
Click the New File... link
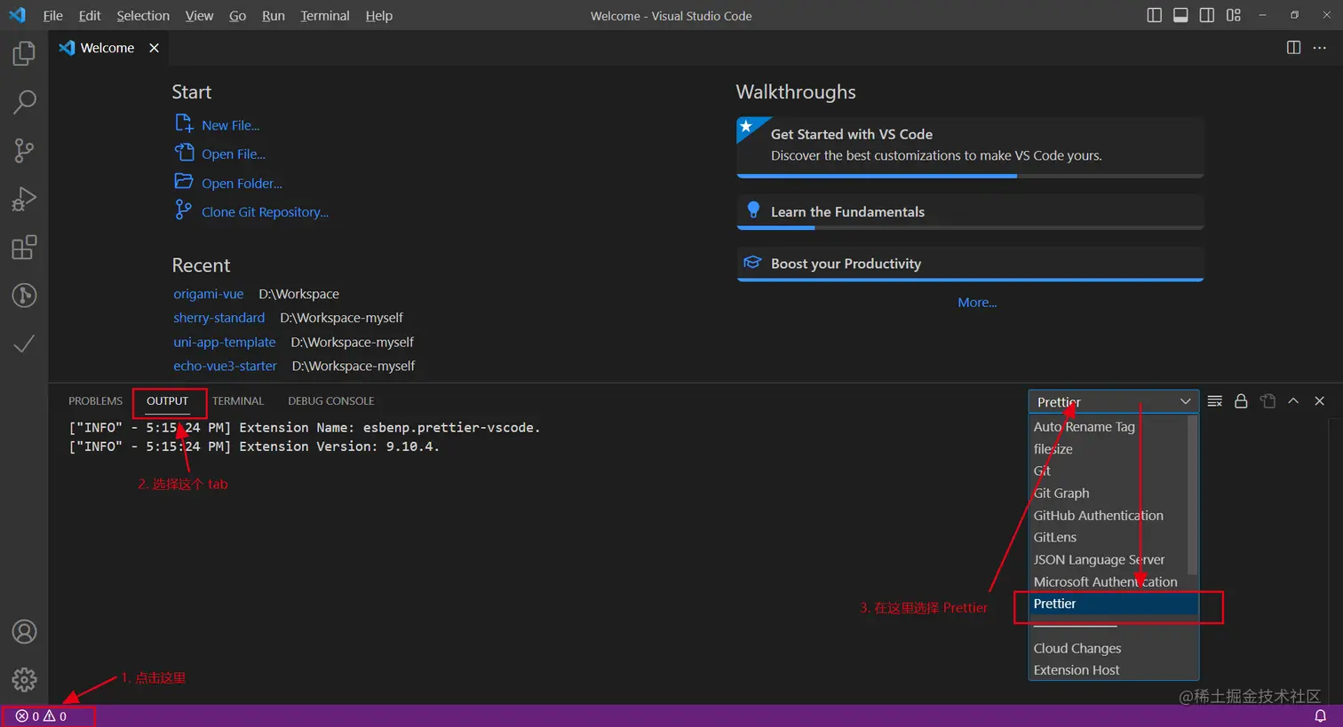coord(230,125)
